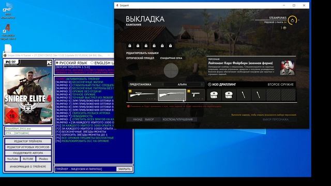The image size is (331, 186).
Task: Open ОПТИЧЕСКИЙ ПРИЦЕЛ menu item
Action: click(x=140, y=58)
